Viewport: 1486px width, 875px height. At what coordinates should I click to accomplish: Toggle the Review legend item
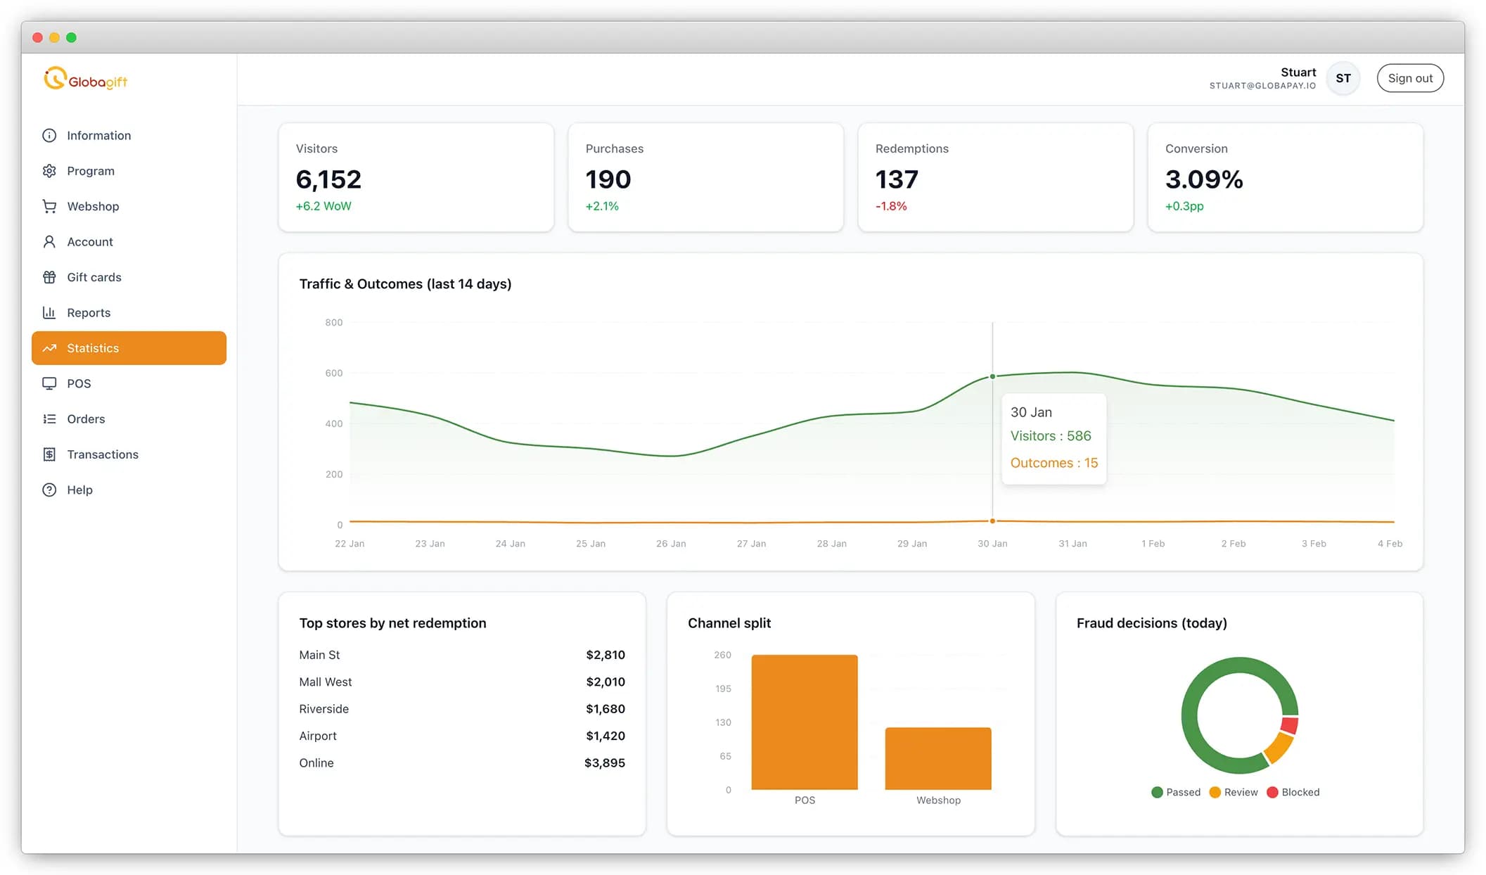1234,792
